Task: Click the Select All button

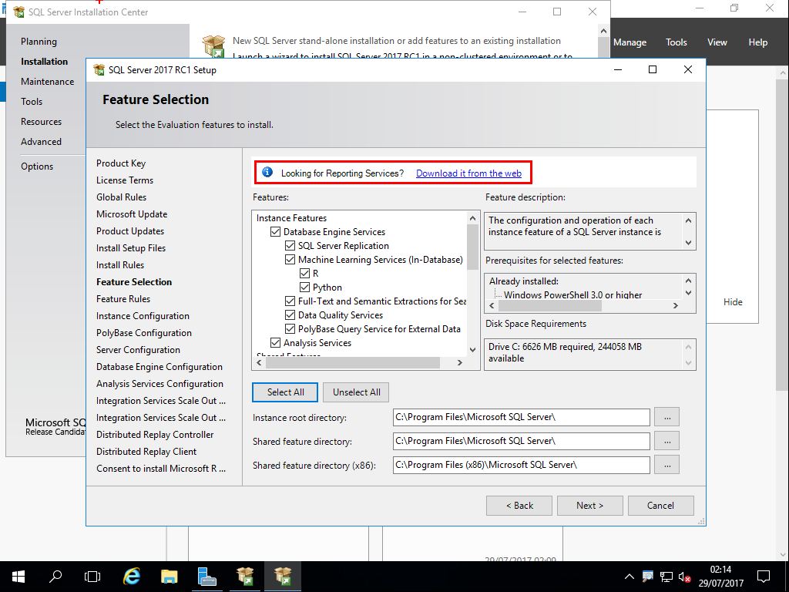Action: (x=285, y=392)
